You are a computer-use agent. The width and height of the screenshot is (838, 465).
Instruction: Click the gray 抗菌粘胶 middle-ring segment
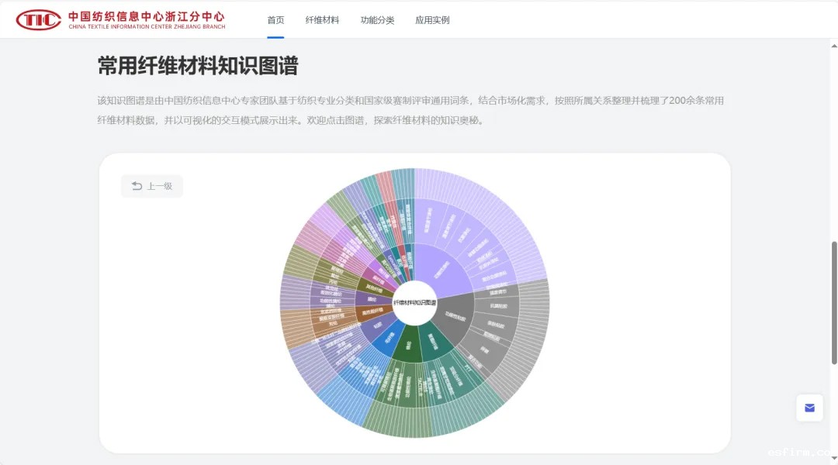[x=497, y=306]
